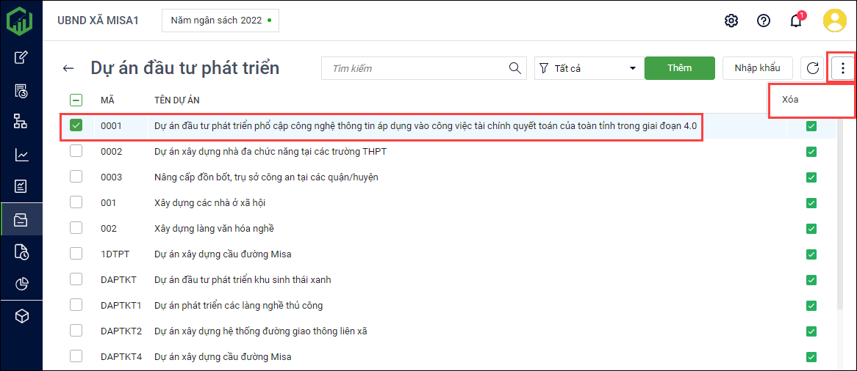Screen dimensions: 857x371
Task: Click the search magnifier icon
Action: click(515, 68)
